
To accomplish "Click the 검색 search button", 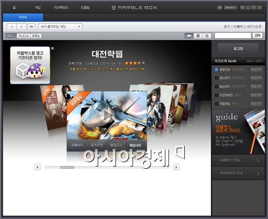I will [x=257, y=36].
